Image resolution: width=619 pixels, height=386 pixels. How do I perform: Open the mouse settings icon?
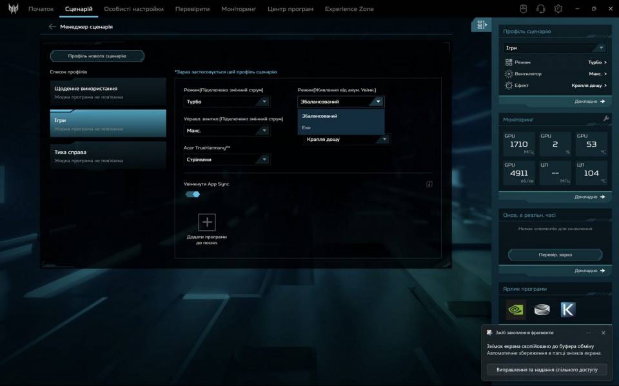point(524,9)
